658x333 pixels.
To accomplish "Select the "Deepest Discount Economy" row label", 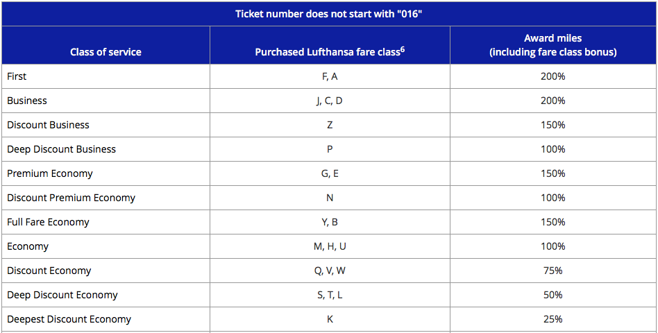I will point(69,319).
